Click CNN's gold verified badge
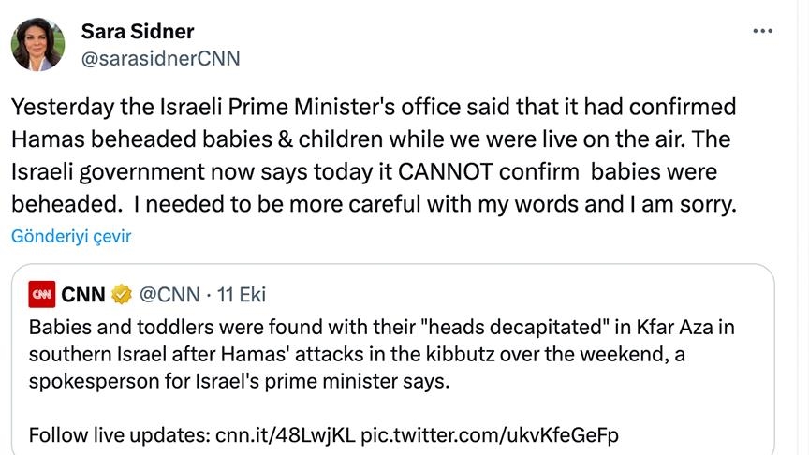The image size is (809, 455). pos(122,295)
